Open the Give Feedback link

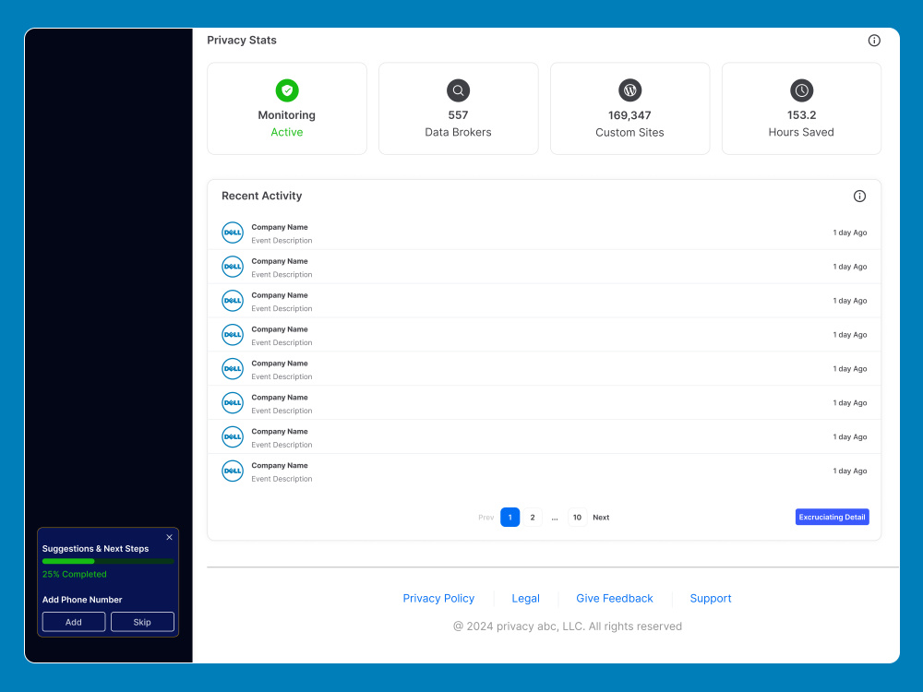tap(615, 599)
